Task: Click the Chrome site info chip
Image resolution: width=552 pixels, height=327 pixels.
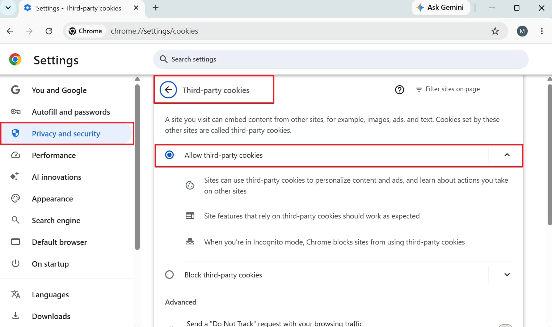Action: (x=85, y=31)
